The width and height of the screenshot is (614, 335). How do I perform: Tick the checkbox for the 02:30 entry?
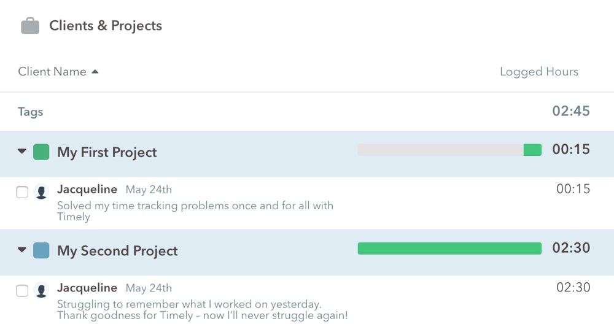(x=22, y=291)
